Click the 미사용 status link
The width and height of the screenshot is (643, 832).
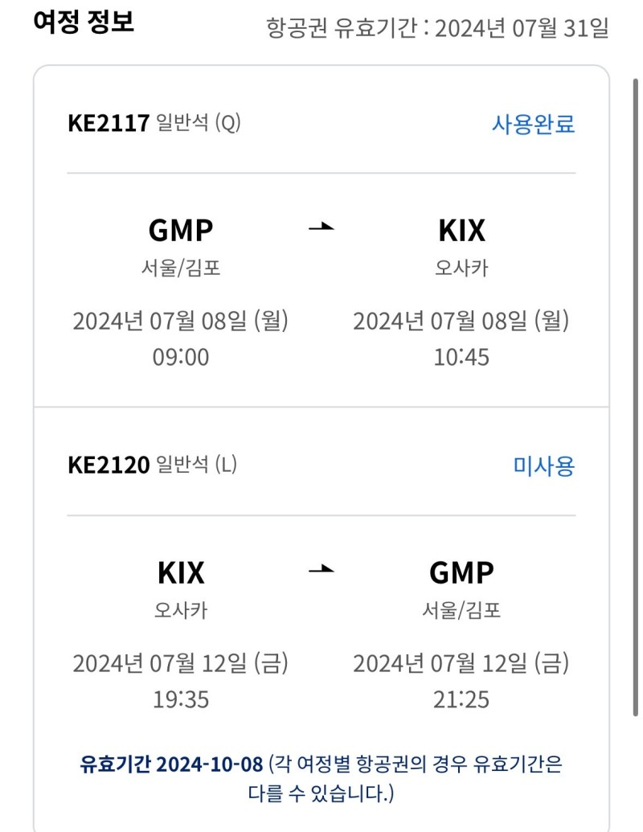point(544,466)
